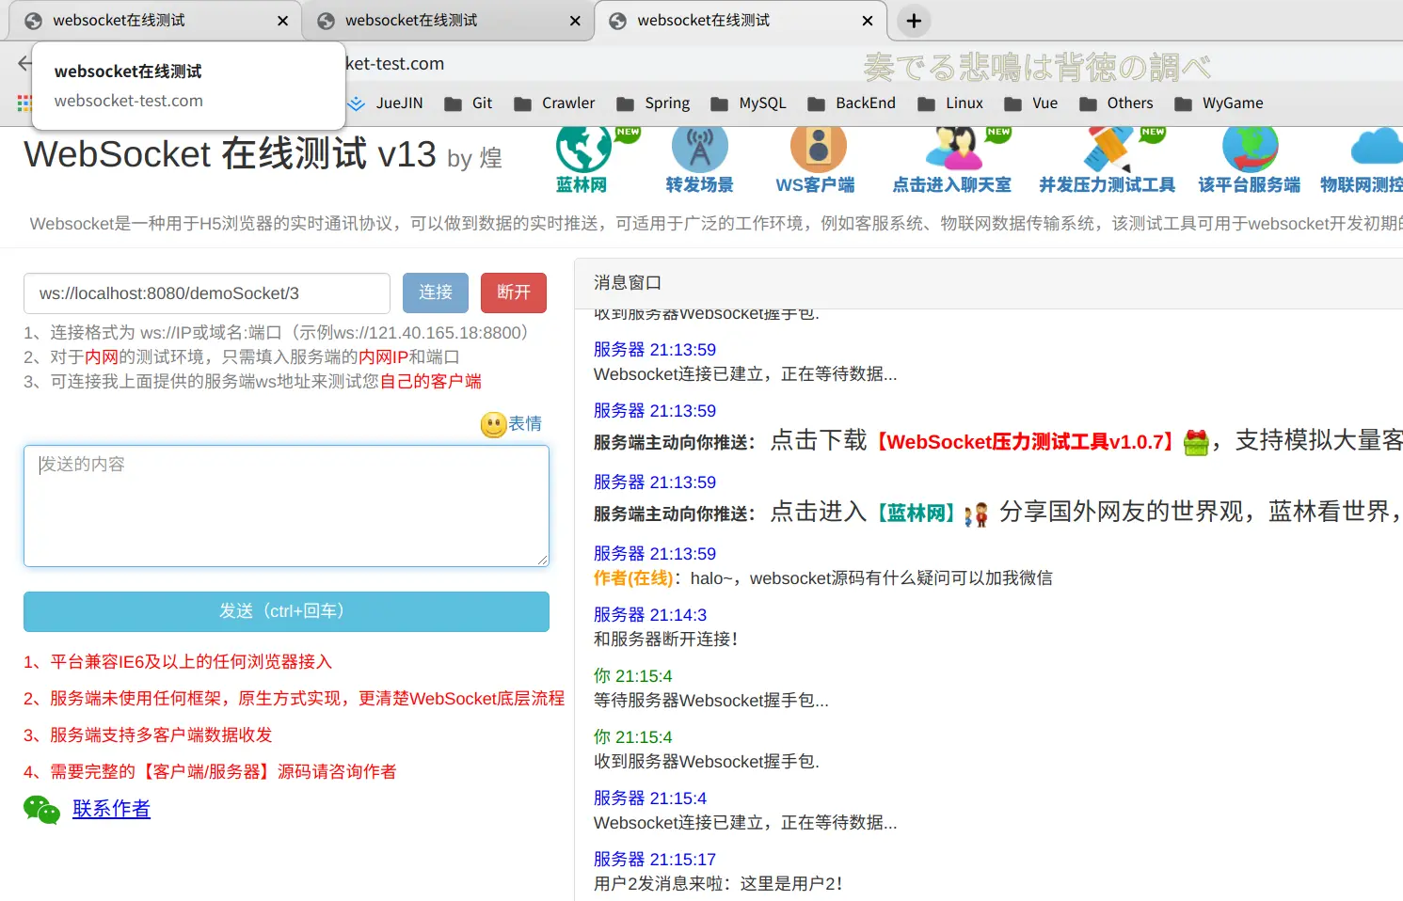
Task: Close the first websocket browser tab
Action: tap(282, 21)
